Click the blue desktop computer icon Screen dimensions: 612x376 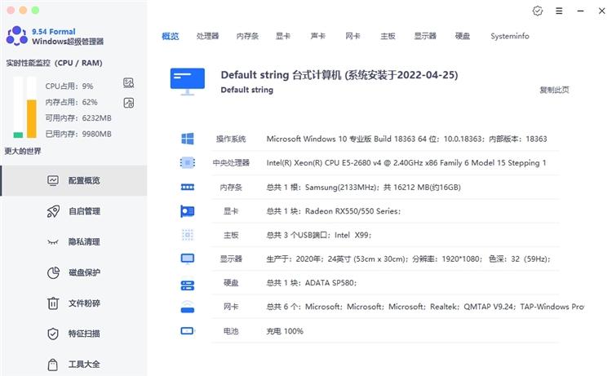pos(188,82)
